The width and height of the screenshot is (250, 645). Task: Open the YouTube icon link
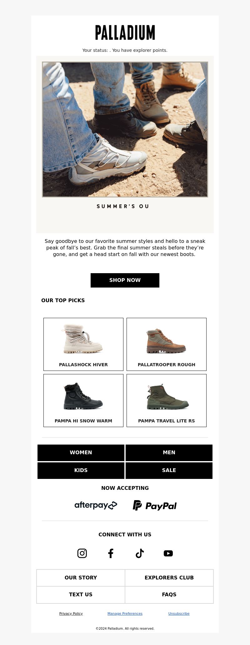click(168, 553)
